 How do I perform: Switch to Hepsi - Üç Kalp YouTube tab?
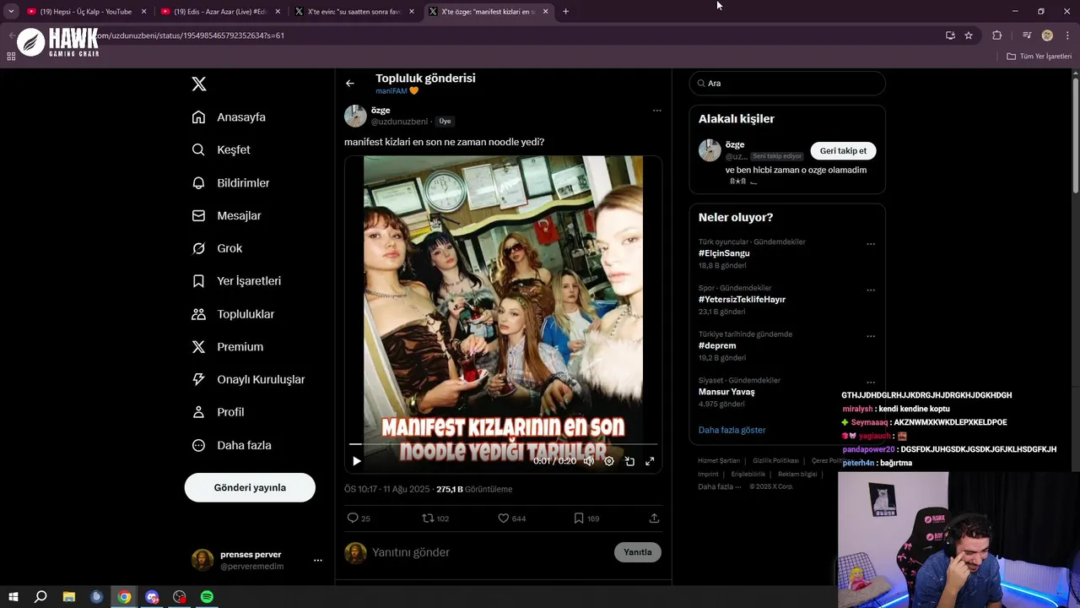point(84,12)
